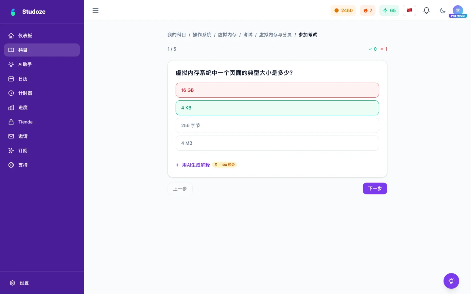This screenshot has height=294, width=471.
Task: Open 计时器 menu item
Action: click(x=42, y=93)
